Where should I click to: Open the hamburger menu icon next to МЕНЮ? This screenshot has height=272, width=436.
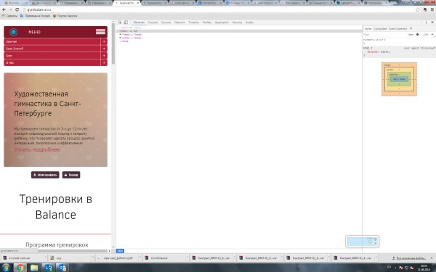point(101,32)
